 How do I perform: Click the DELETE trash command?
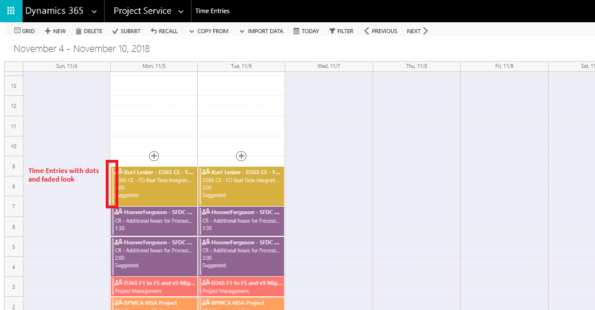coord(89,31)
